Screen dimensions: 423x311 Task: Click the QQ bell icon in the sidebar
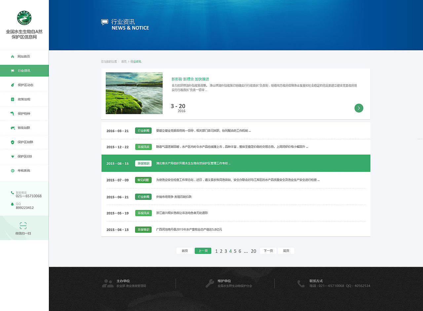[13, 204]
